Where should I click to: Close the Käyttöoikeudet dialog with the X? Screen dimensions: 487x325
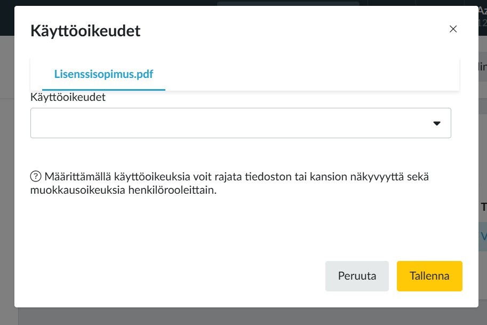[453, 29]
